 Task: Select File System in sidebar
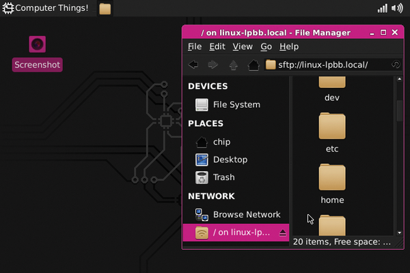click(x=236, y=104)
